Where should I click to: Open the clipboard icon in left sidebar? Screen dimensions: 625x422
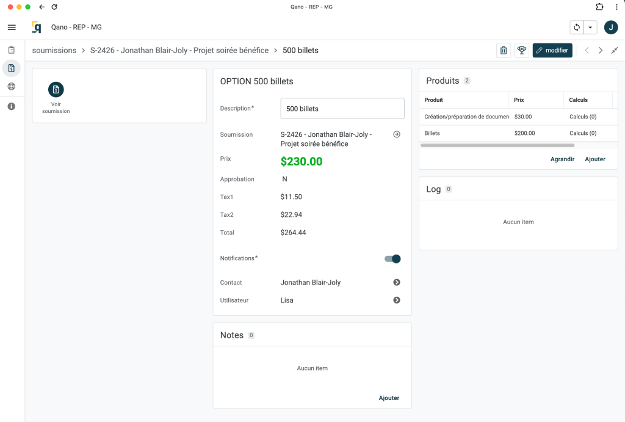12,50
